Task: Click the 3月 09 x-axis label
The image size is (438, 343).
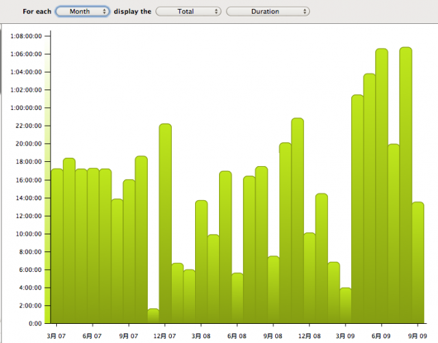Action: (x=345, y=335)
